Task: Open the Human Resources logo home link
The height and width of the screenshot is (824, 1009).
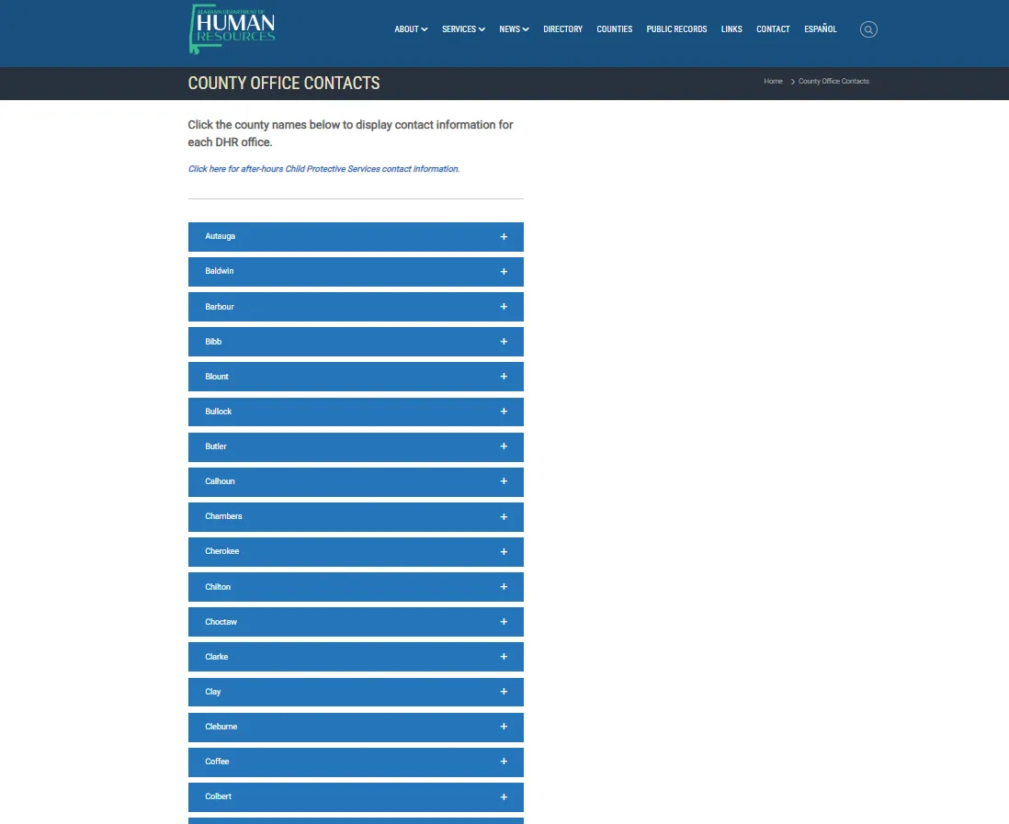Action: click(232, 29)
